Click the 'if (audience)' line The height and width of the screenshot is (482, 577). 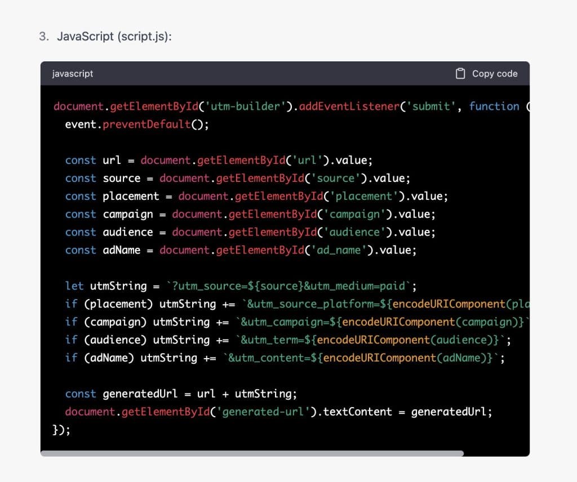(x=288, y=340)
